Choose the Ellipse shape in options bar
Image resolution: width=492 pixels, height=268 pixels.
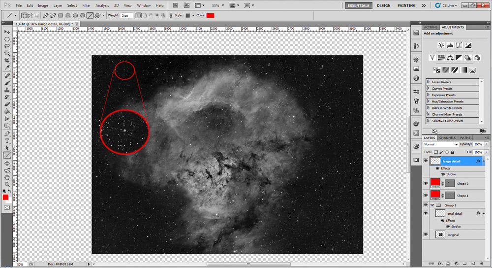[75, 15]
